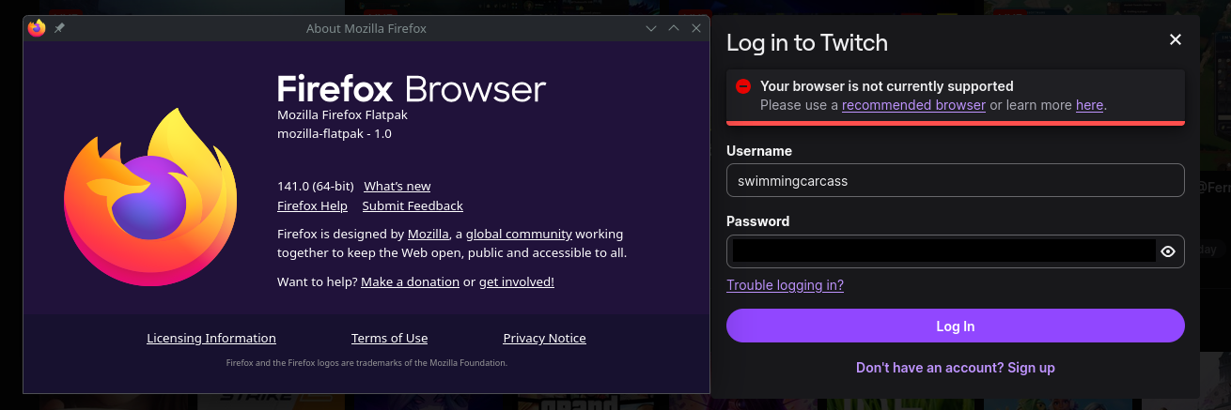Open the What's new link
Screen dimensions: 1231x410
[397, 186]
